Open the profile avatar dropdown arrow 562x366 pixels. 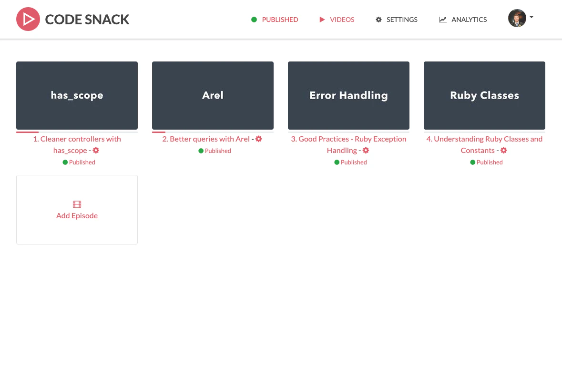point(531,18)
